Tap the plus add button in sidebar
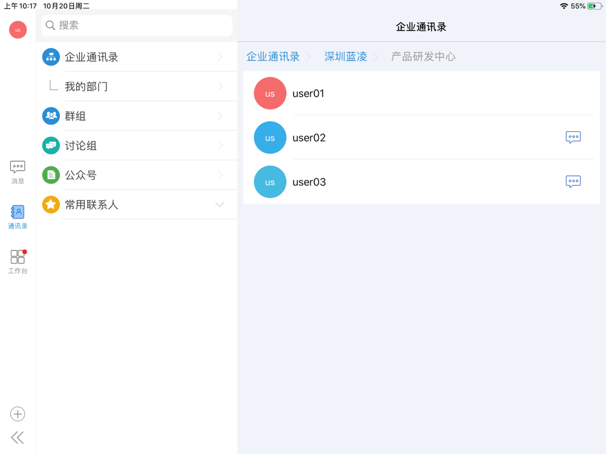The image size is (606, 454). pos(18,414)
